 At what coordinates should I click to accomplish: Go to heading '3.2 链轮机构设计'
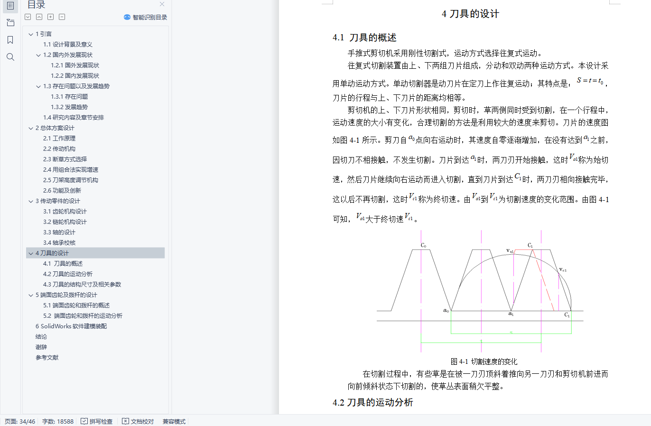pyautogui.click(x=65, y=222)
